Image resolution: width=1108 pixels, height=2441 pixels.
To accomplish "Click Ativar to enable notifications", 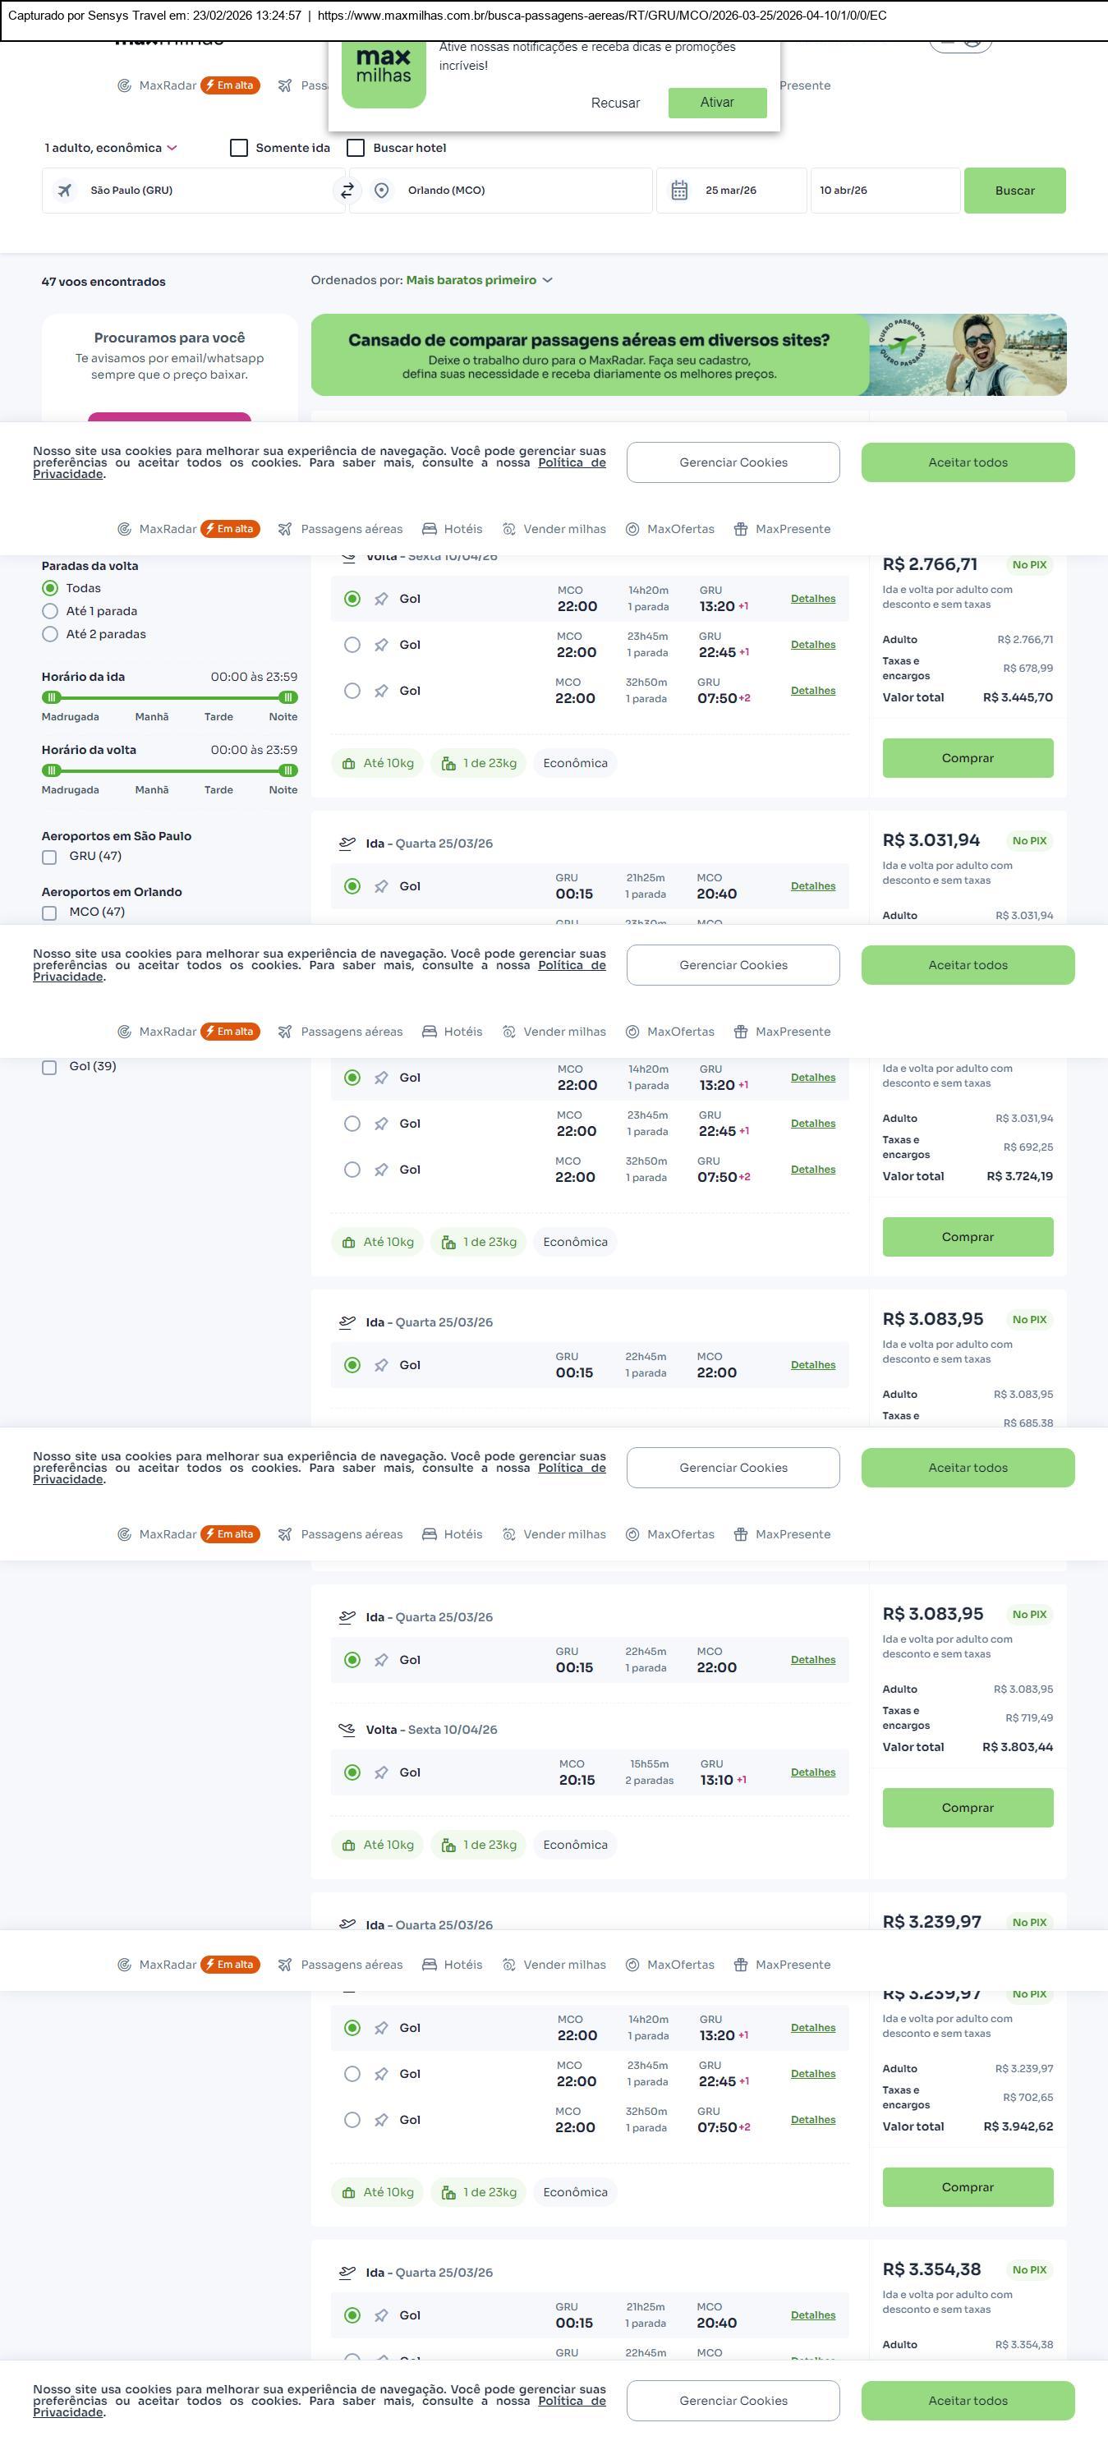I will click(716, 103).
